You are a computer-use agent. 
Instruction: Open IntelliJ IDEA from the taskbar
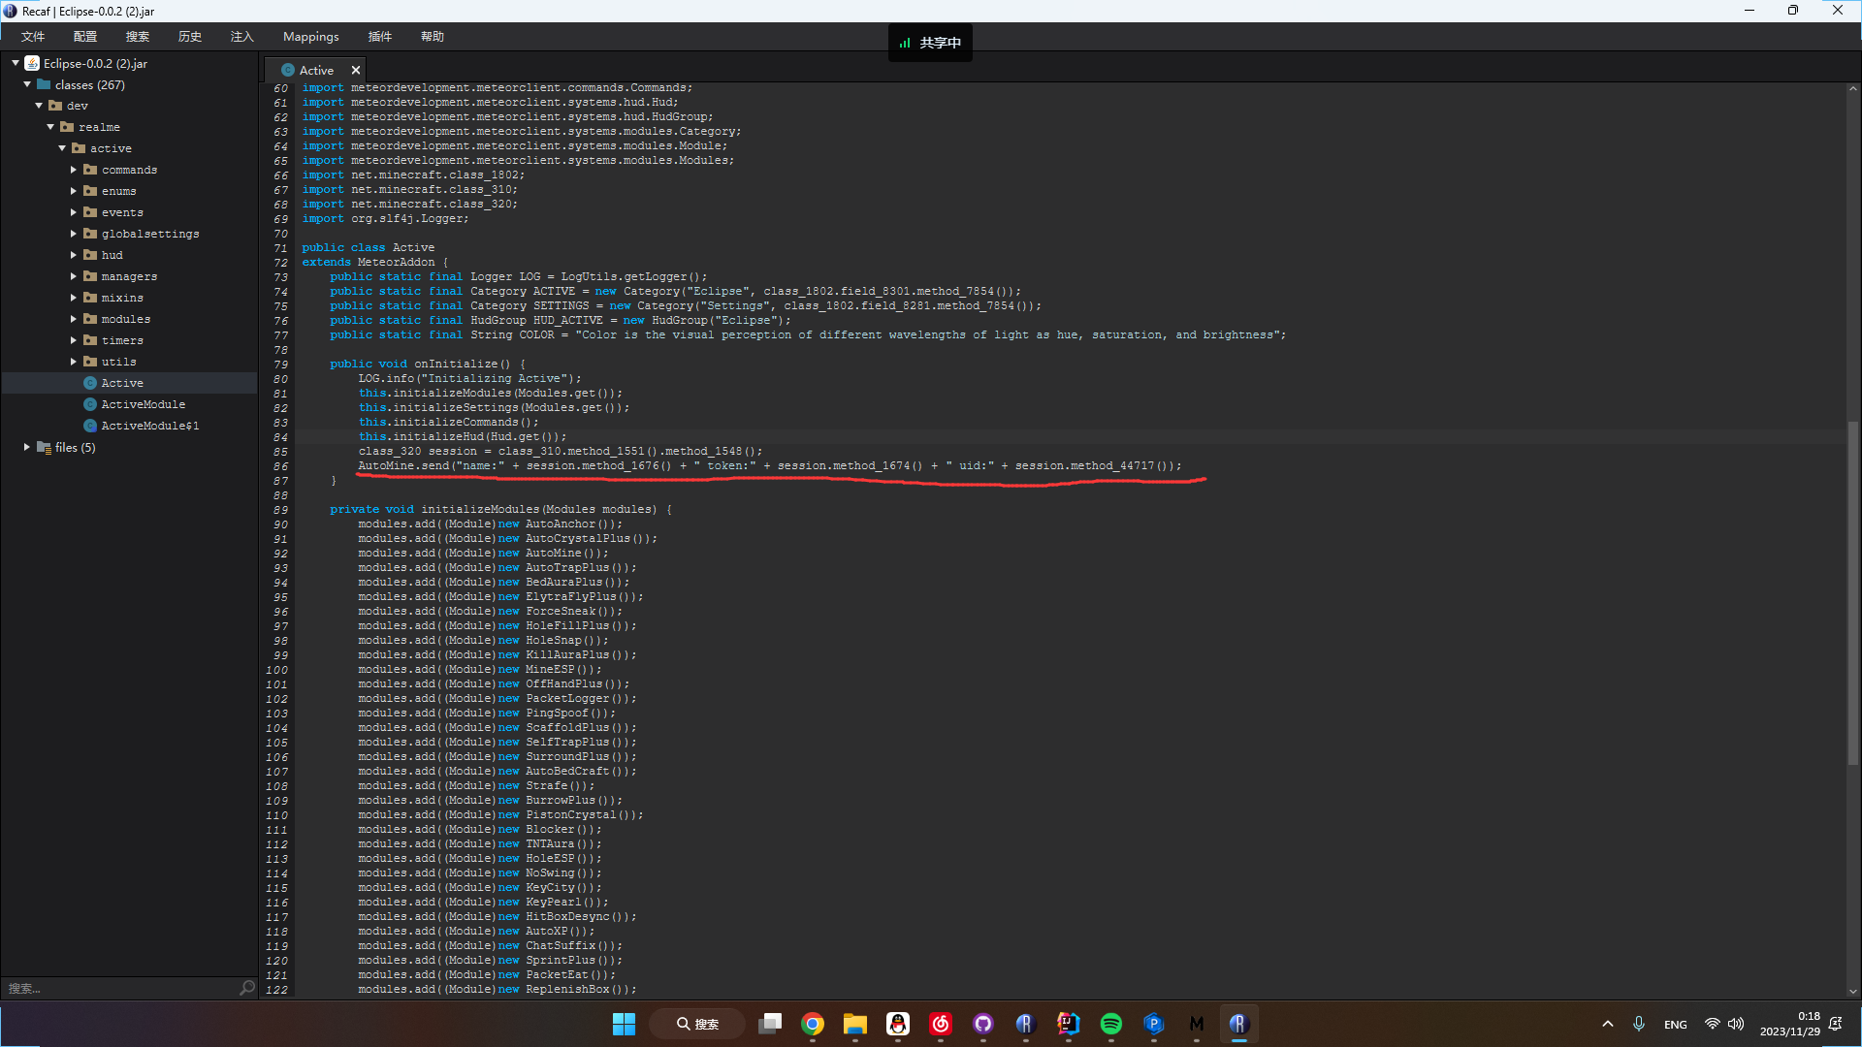point(1069,1024)
